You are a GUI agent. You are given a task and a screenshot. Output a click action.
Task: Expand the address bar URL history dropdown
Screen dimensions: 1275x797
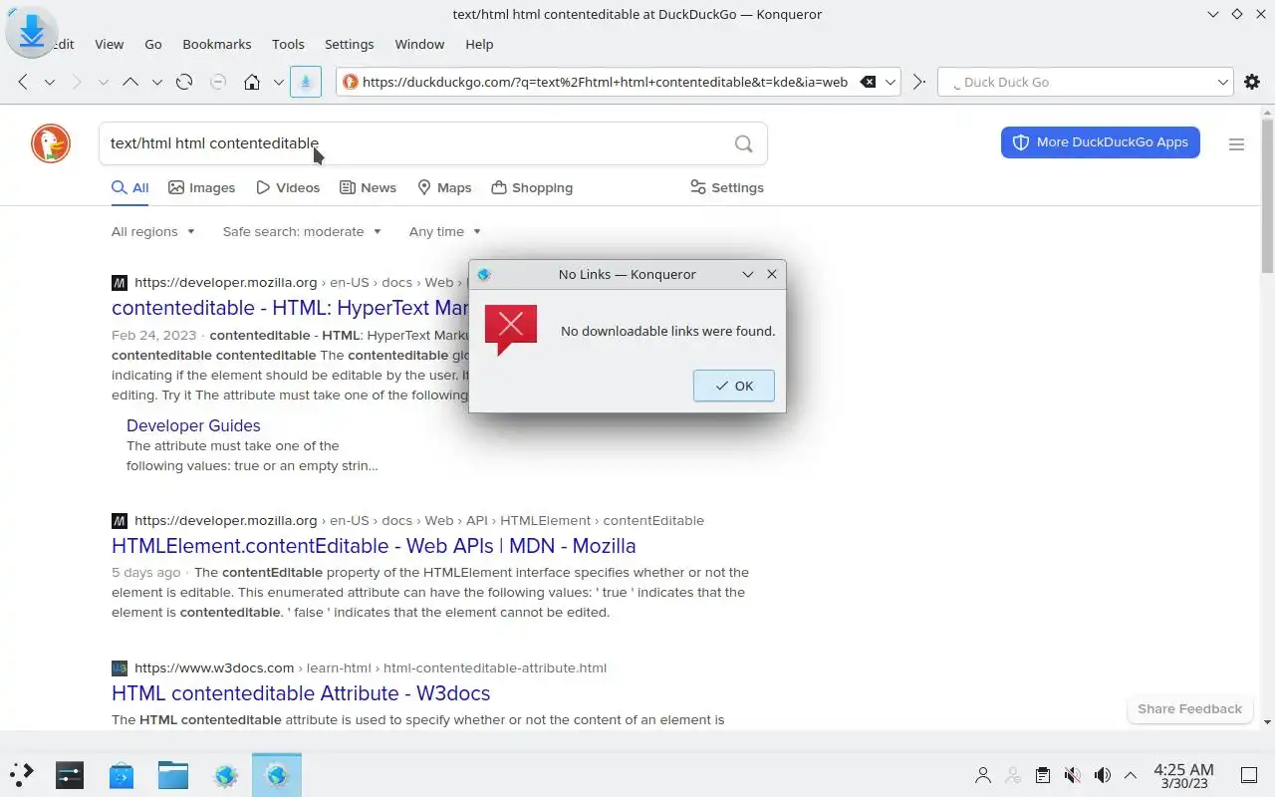coord(891,83)
